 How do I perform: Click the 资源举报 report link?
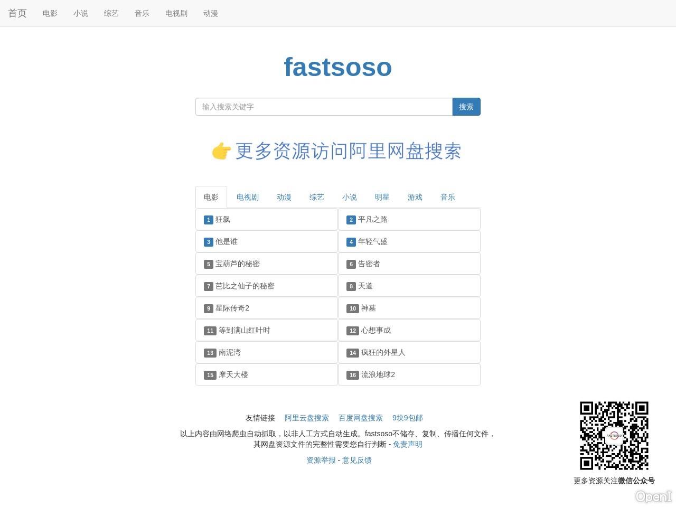point(321,460)
